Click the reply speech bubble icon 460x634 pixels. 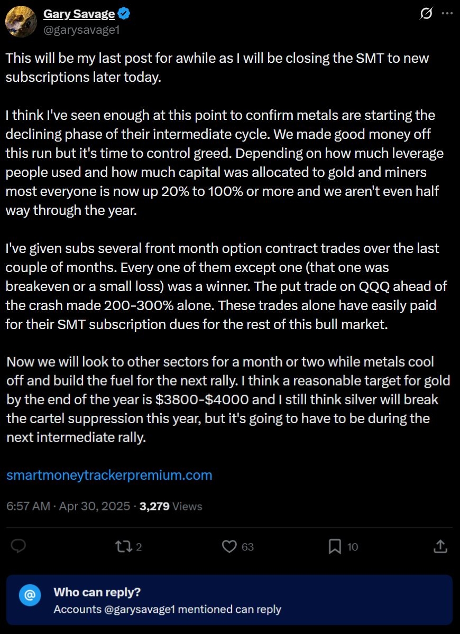(x=20, y=547)
